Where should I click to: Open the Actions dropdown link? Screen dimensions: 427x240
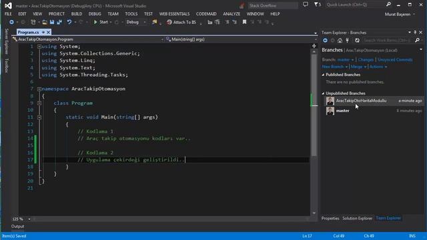378,67
